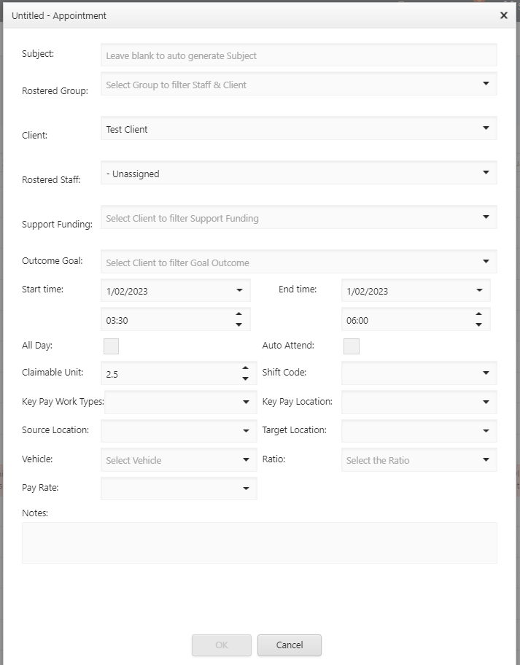The image size is (520, 665).
Task: Expand the Pay Rate dropdown
Action: click(x=179, y=488)
